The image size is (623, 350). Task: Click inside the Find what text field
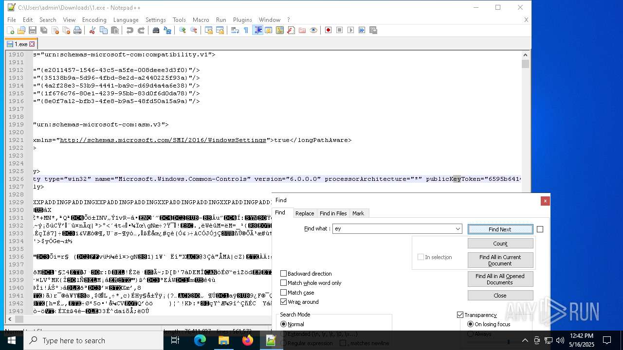pos(393,229)
